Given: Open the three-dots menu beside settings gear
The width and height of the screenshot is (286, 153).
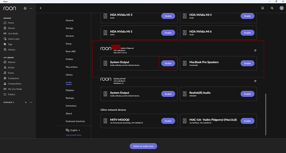Looking at the screenshot, I should tap(31, 8).
